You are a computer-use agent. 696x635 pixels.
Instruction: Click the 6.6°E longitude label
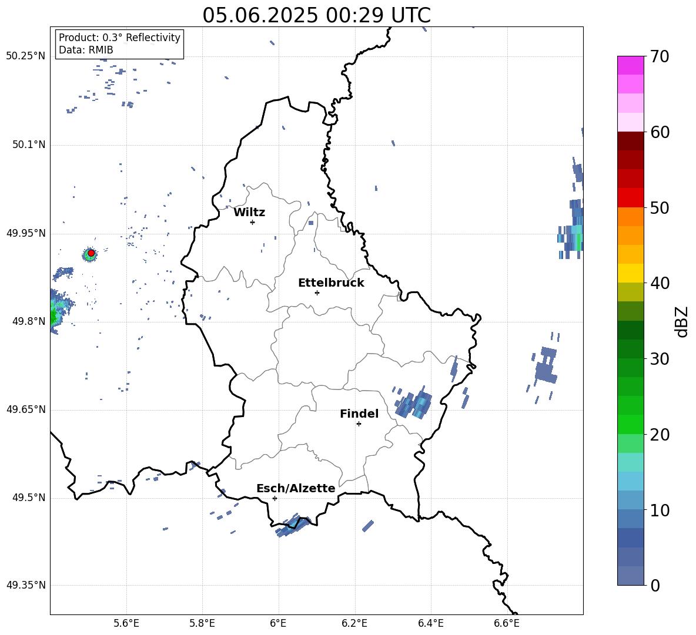click(507, 623)
